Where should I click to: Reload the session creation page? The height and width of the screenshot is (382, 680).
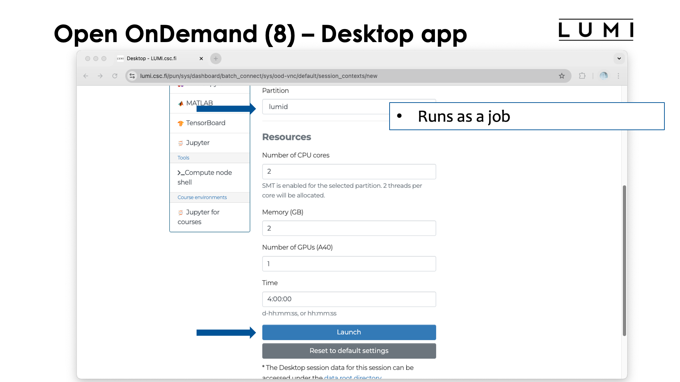tap(115, 76)
